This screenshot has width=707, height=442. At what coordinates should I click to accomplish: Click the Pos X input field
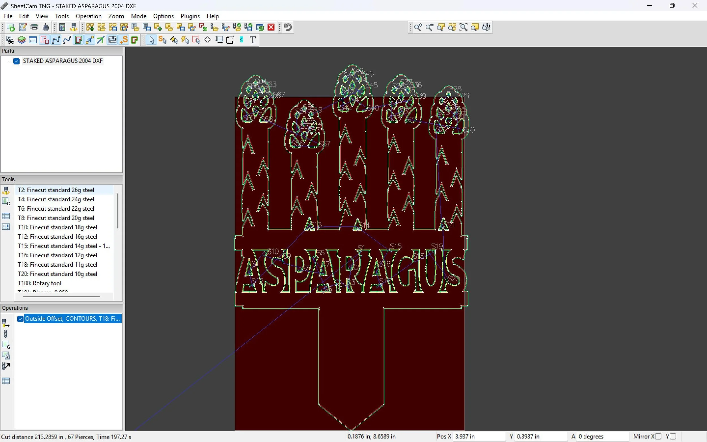coord(479,436)
